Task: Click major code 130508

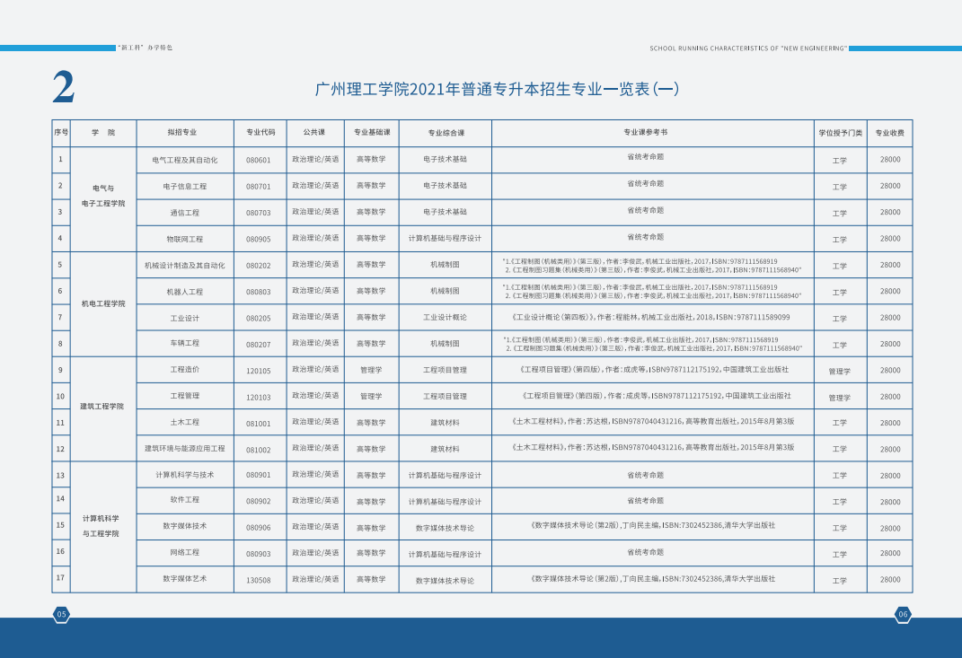Action: coord(259,581)
